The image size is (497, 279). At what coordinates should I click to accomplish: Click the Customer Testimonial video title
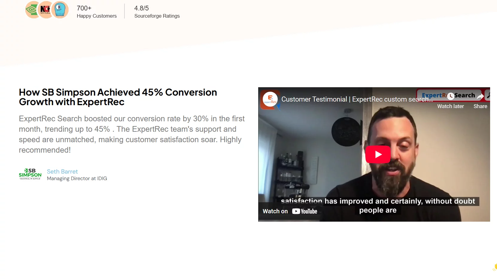point(357,99)
